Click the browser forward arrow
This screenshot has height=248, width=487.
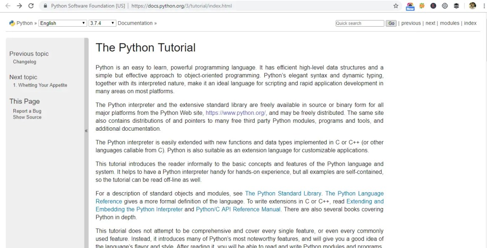pyautogui.click(x=19, y=6)
